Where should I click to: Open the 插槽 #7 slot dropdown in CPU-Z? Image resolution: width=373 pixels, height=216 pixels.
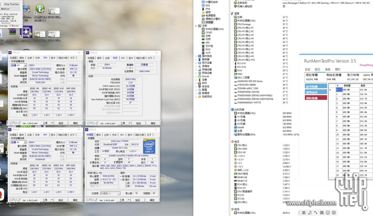click(x=25, y=142)
